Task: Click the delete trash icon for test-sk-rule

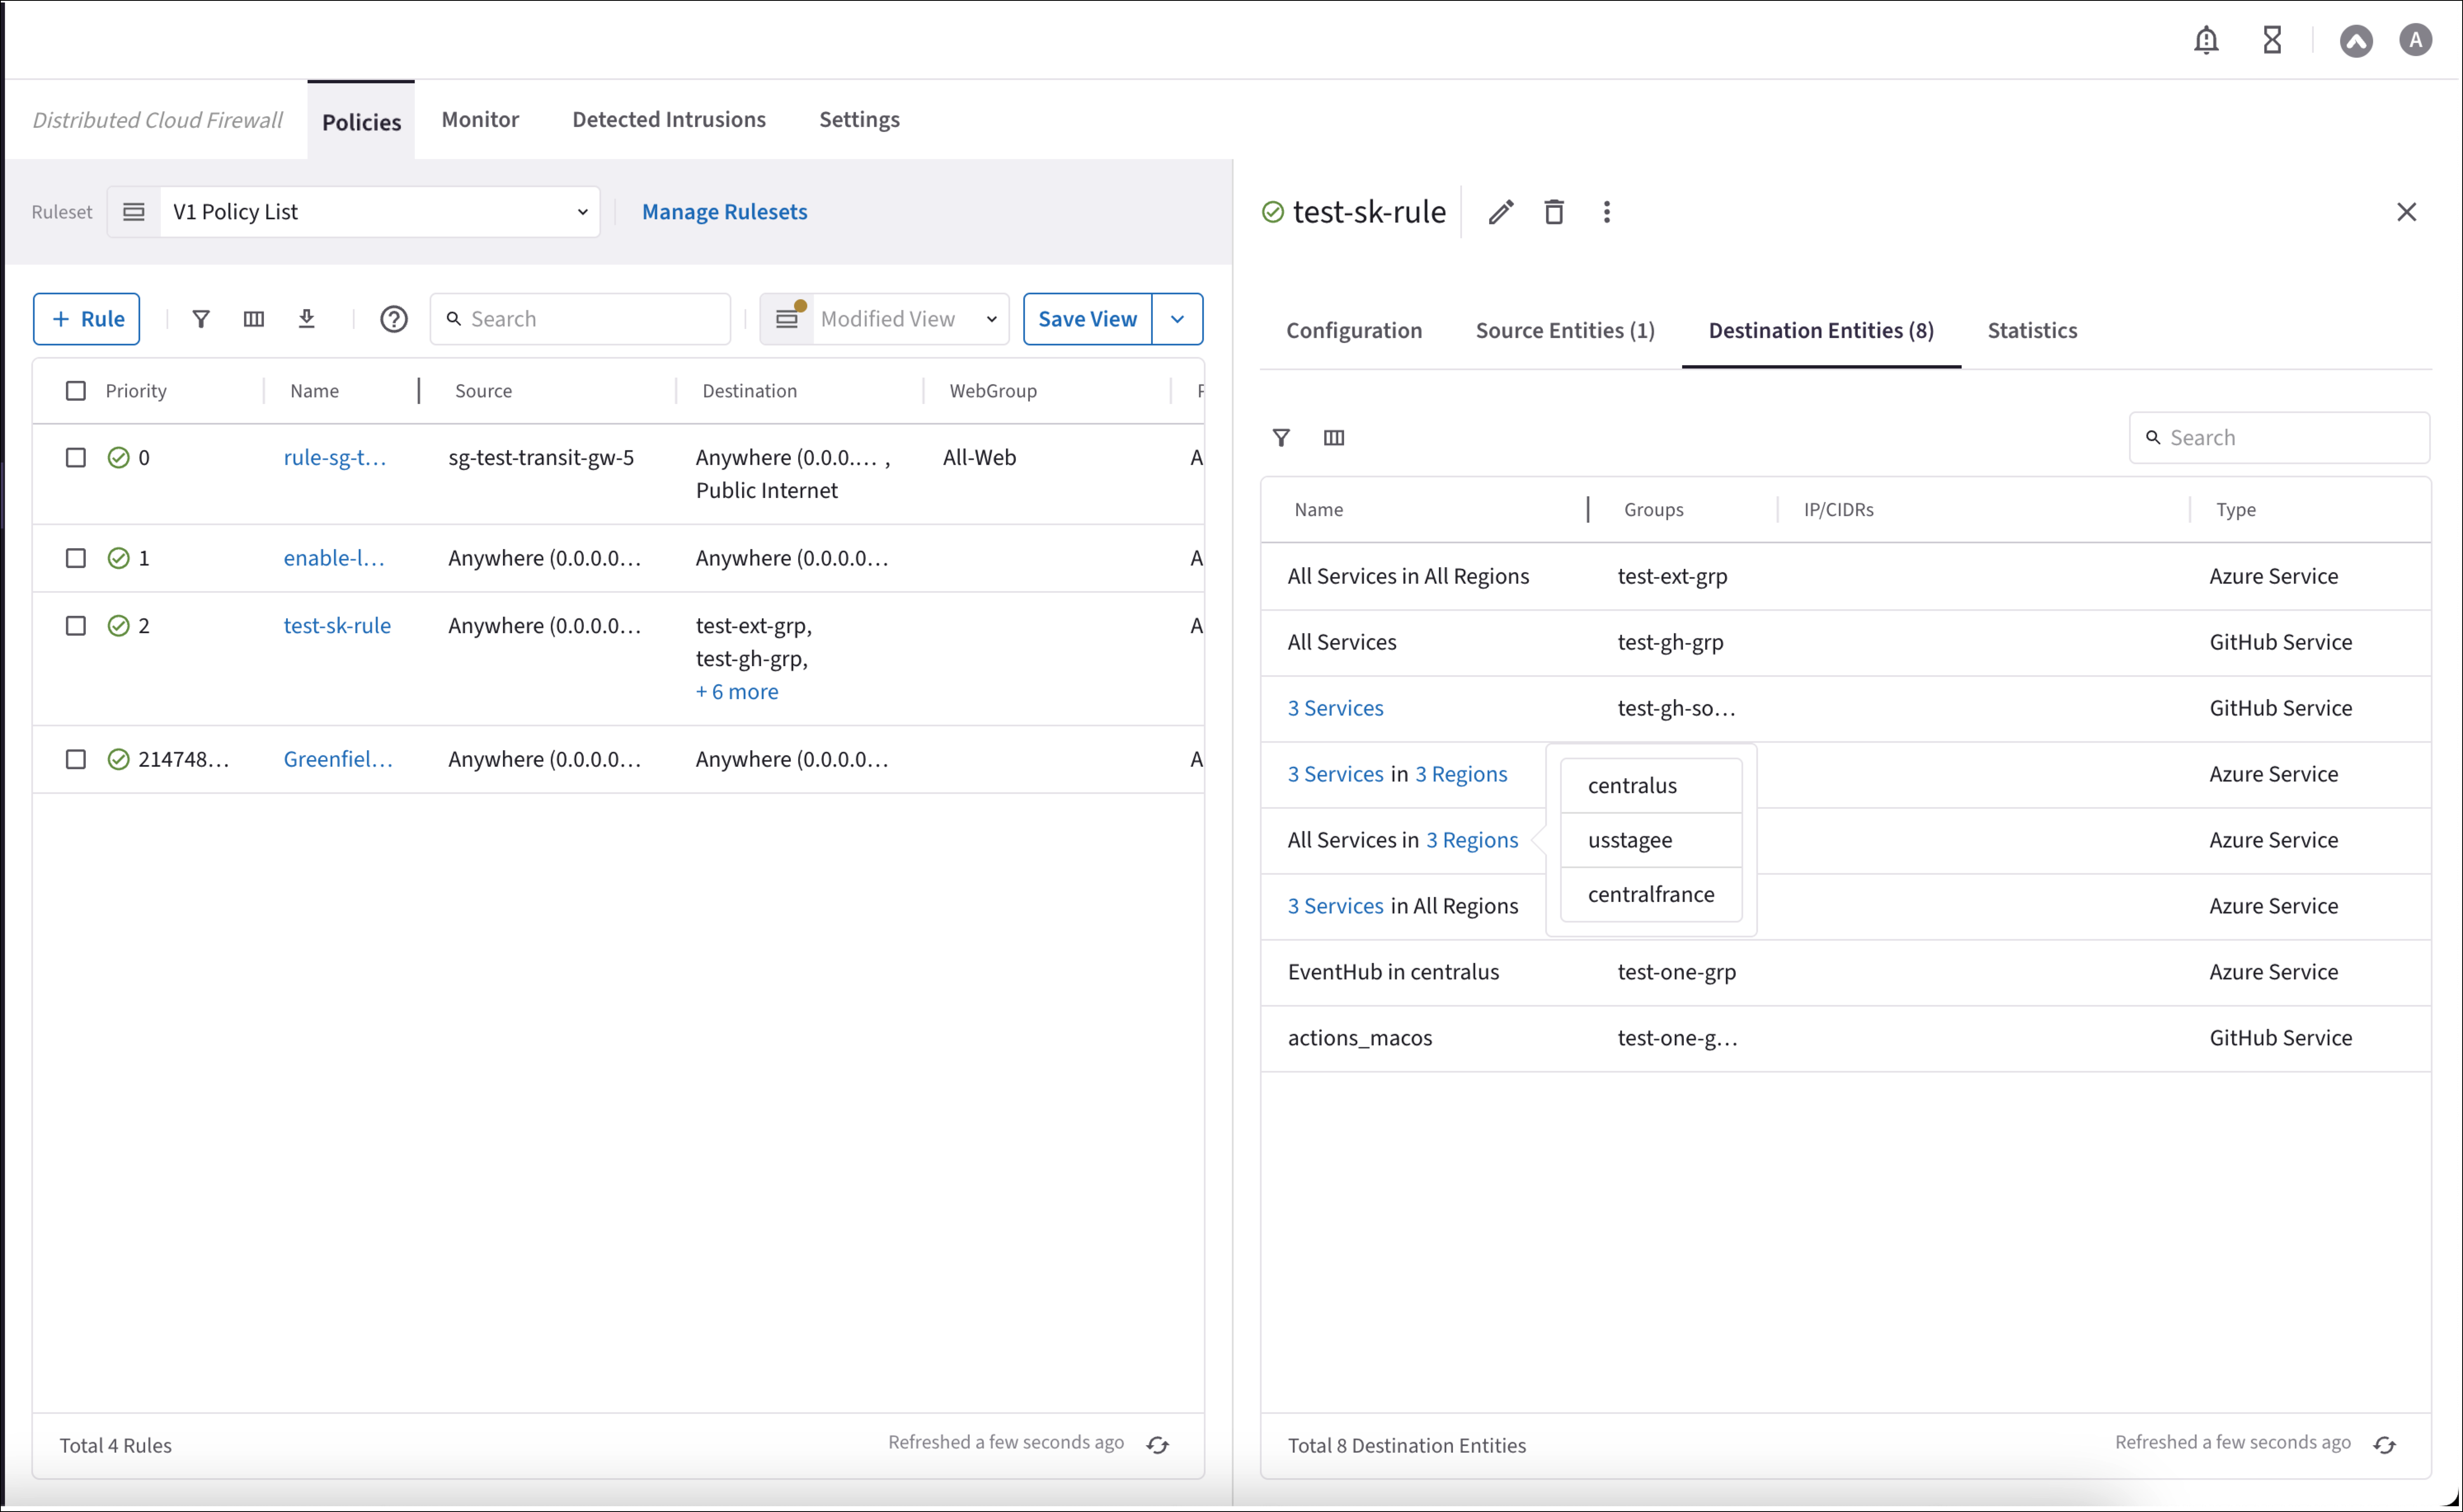Action: pyautogui.click(x=1553, y=212)
